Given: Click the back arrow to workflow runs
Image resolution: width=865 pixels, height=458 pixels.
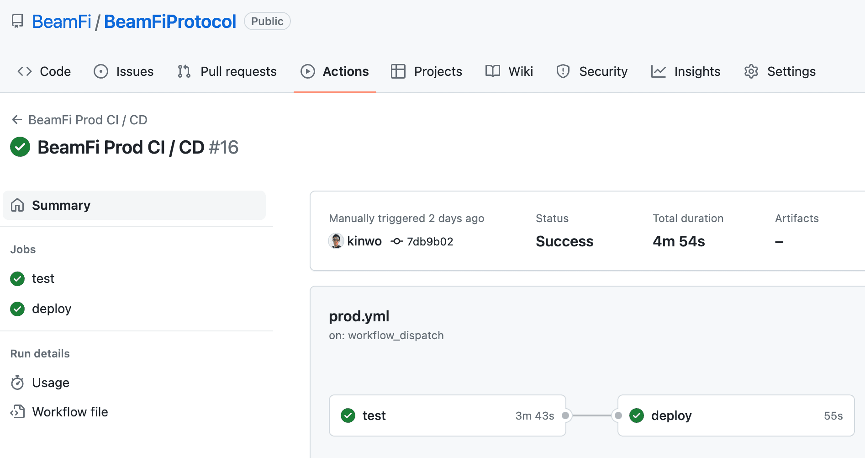Looking at the screenshot, I should coord(17,120).
